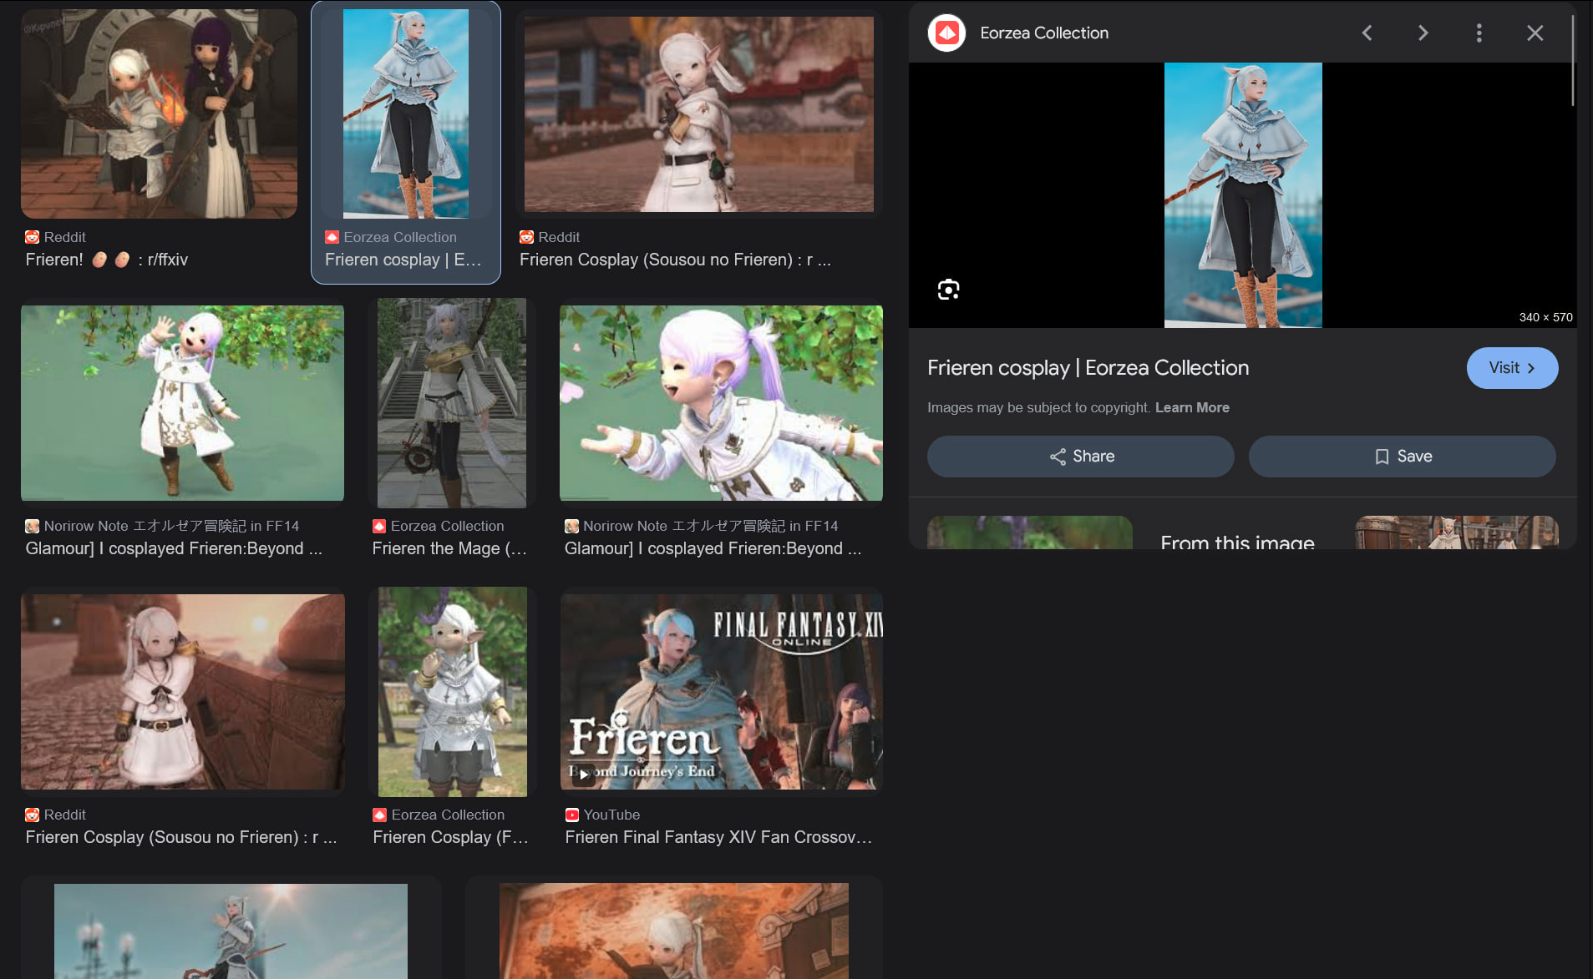Open large preview of Frieren cosplay image

[1243, 195]
